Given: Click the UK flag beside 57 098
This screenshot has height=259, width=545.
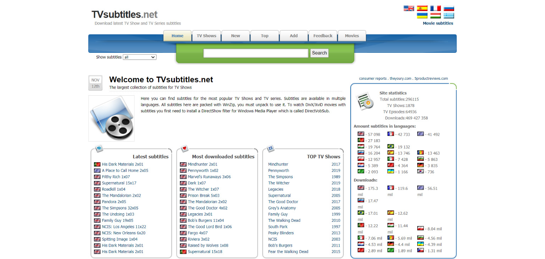Looking at the screenshot, I should coord(361,134).
